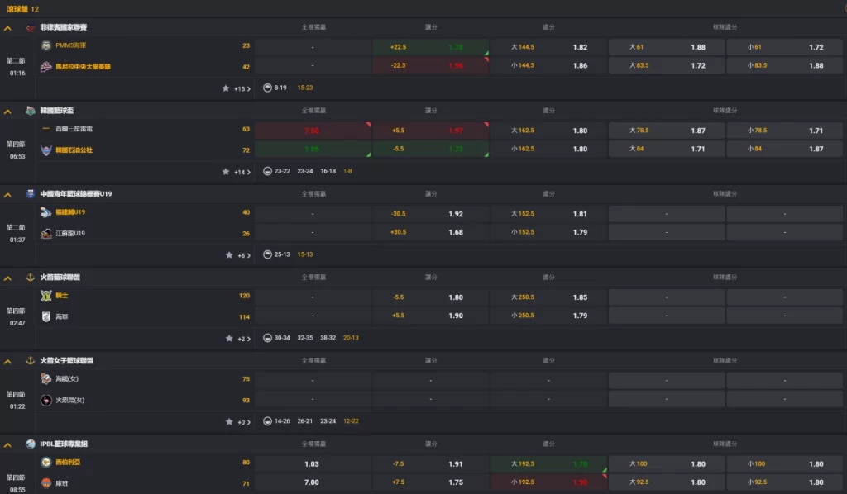Click the 火箭女子籃球聯盟 anchor icon
Image resolution: width=847 pixels, height=494 pixels.
tap(31, 361)
